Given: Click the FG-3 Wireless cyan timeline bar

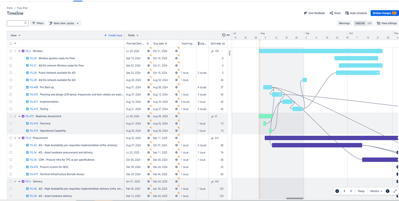Looking at the screenshot, I should point(321,51).
